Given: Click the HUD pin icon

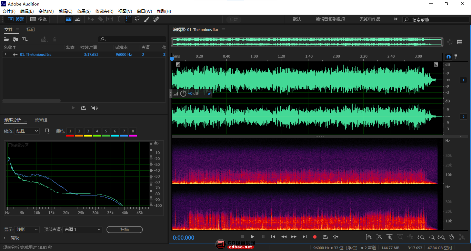Looking at the screenshot, I should coord(209,93).
